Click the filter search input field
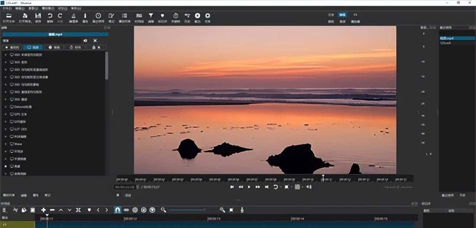 coord(41,41)
